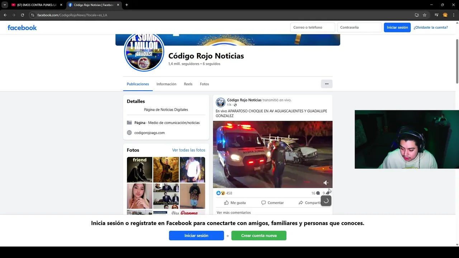Open the 'Granma' photo thumbnail
Image resolution: width=459 pixels, height=258 pixels.
tap(192, 212)
